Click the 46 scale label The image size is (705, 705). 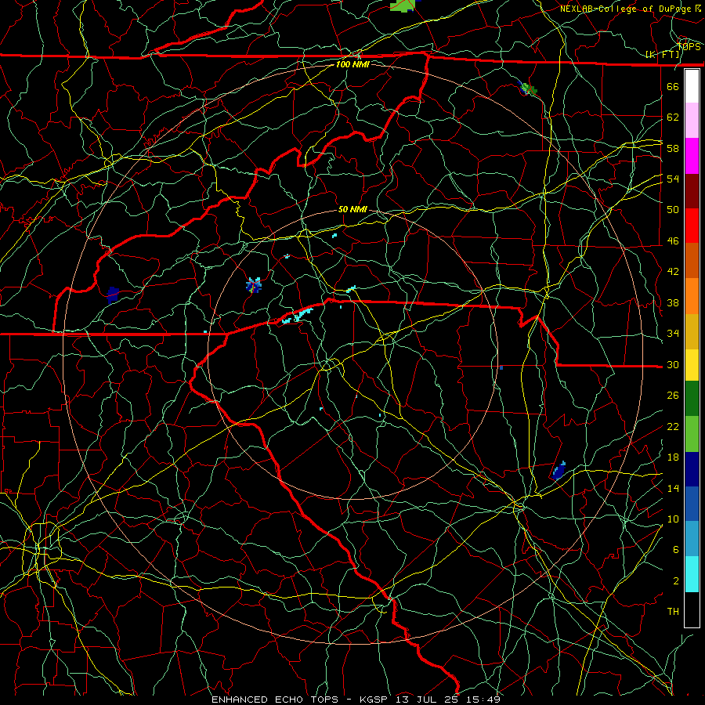[x=673, y=241]
